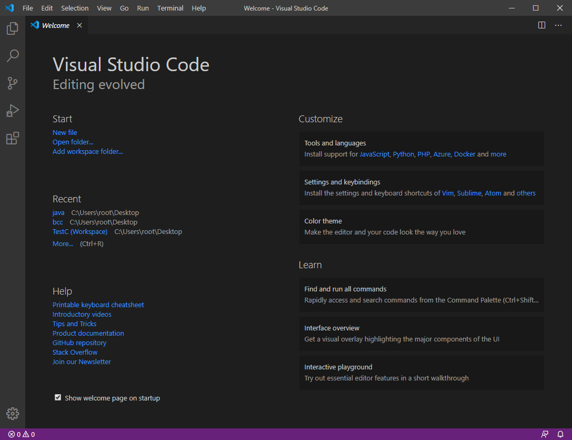Install Azure support link
The height and width of the screenshot is (440, 572).
pyautogui.click(x=442, y=154)
